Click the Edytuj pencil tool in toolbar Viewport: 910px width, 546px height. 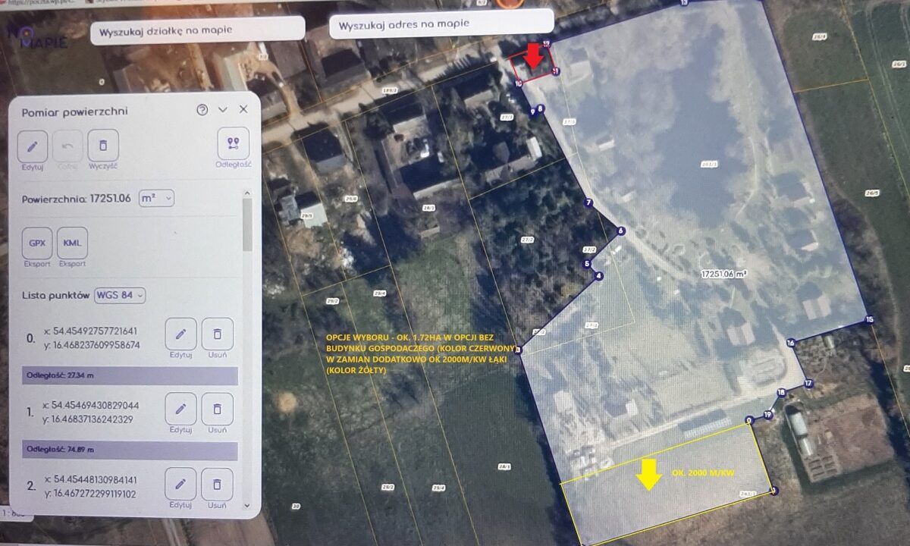[33, 146]
